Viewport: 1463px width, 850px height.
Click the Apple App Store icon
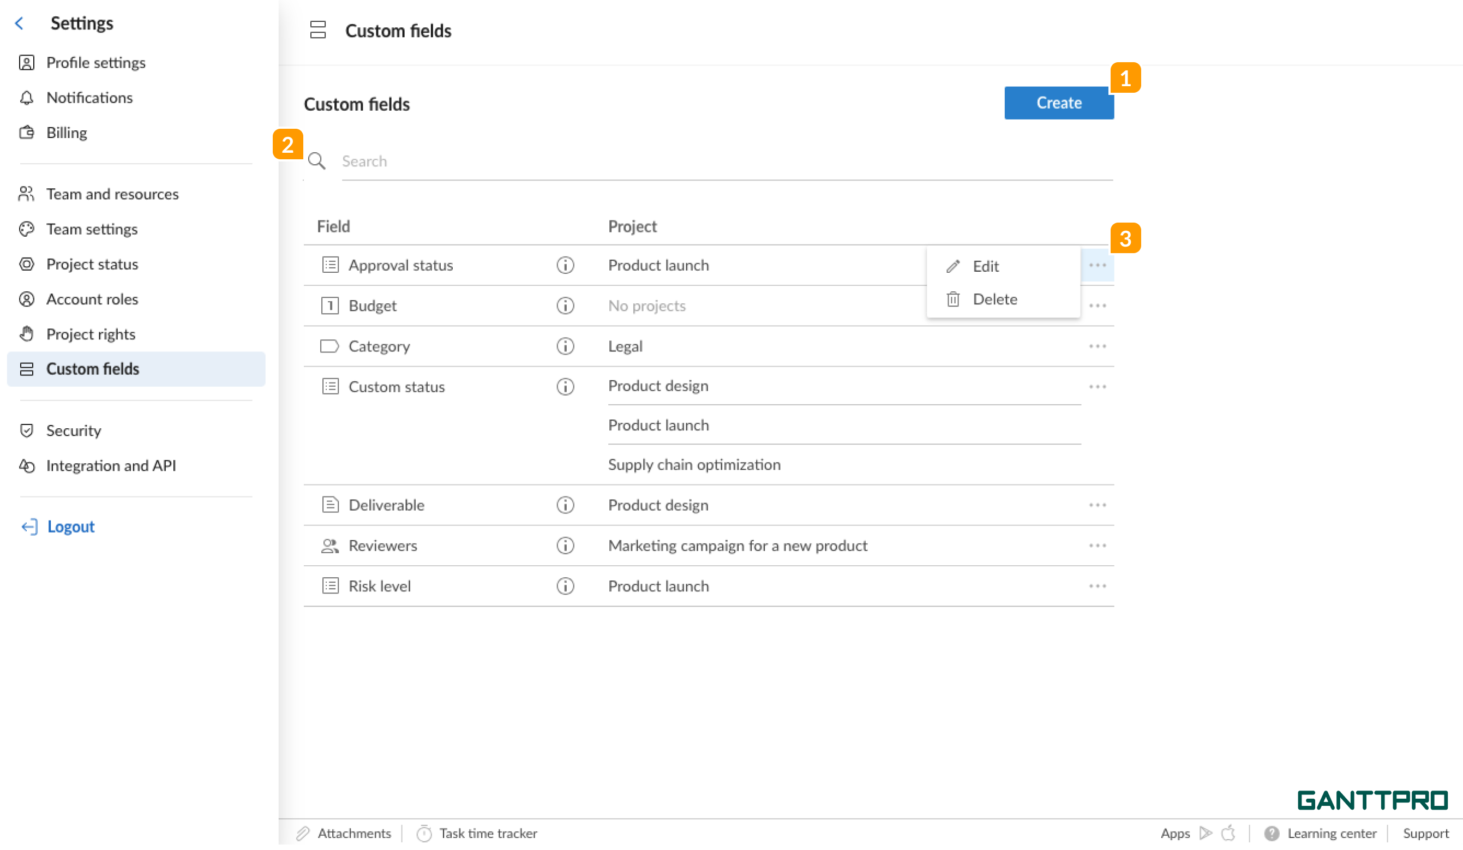tap(1230, 833)
